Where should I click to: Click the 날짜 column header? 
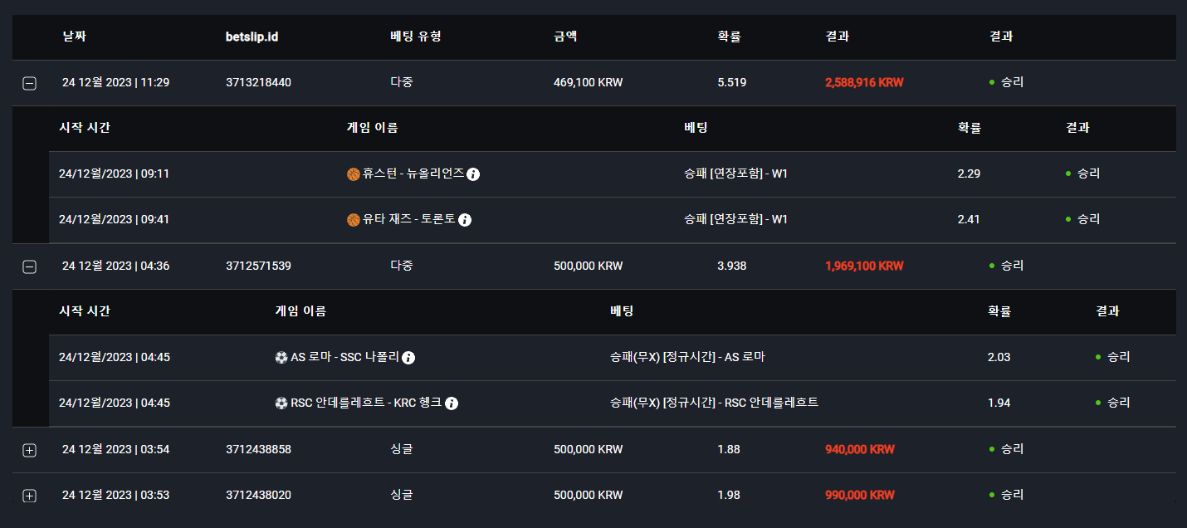click(74, 37)
